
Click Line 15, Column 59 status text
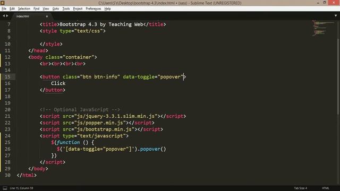pos(21,188)
